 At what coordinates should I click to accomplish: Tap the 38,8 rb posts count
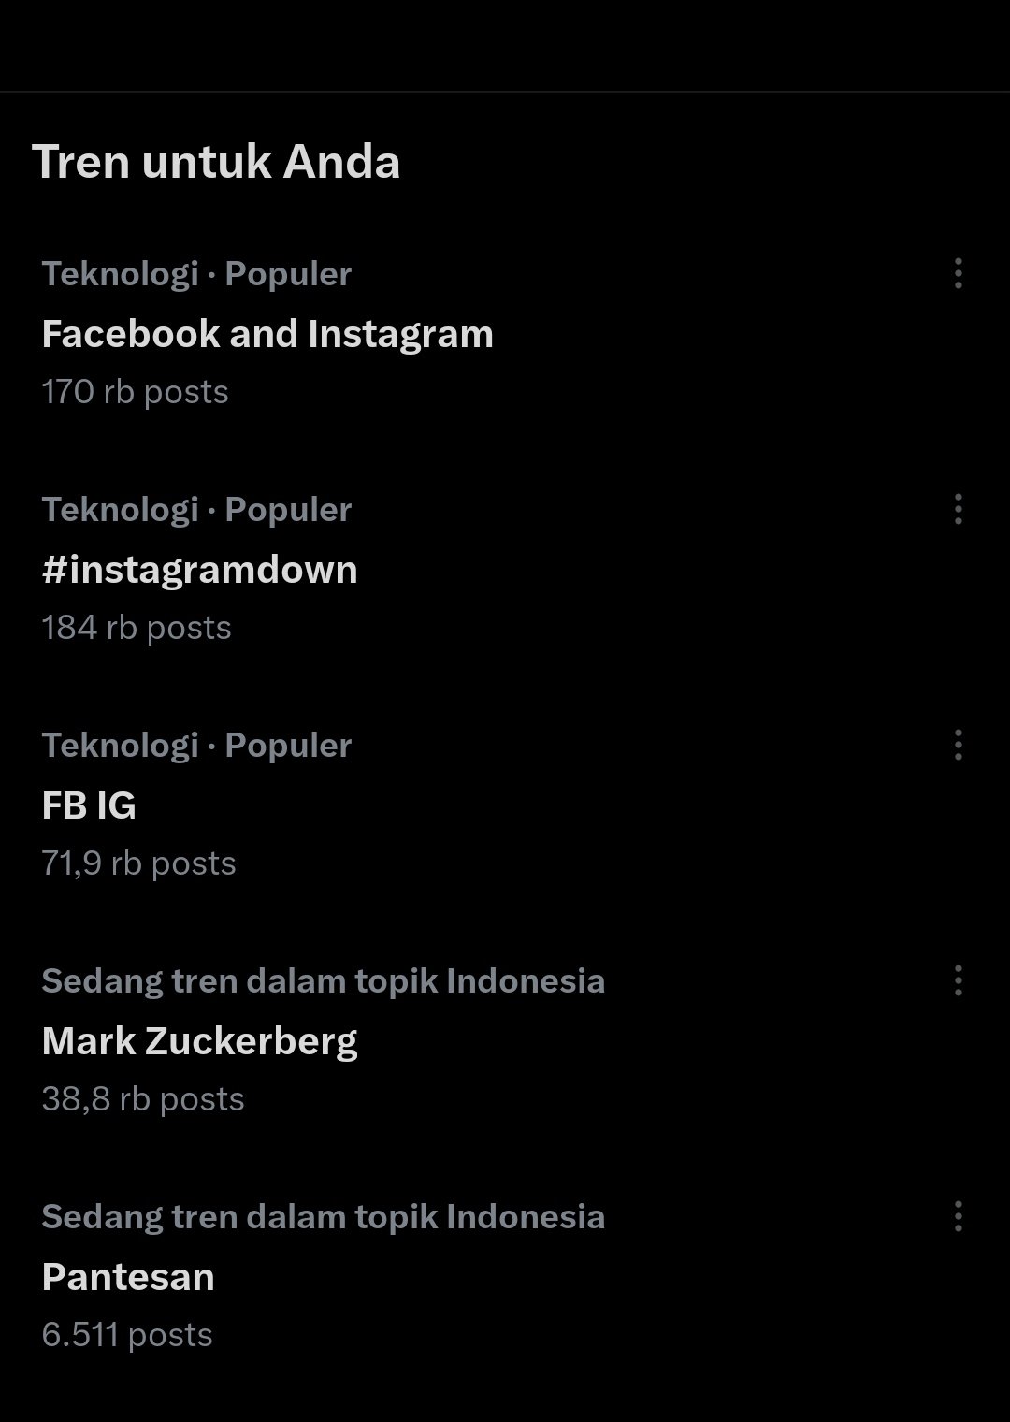[143, 1098]
